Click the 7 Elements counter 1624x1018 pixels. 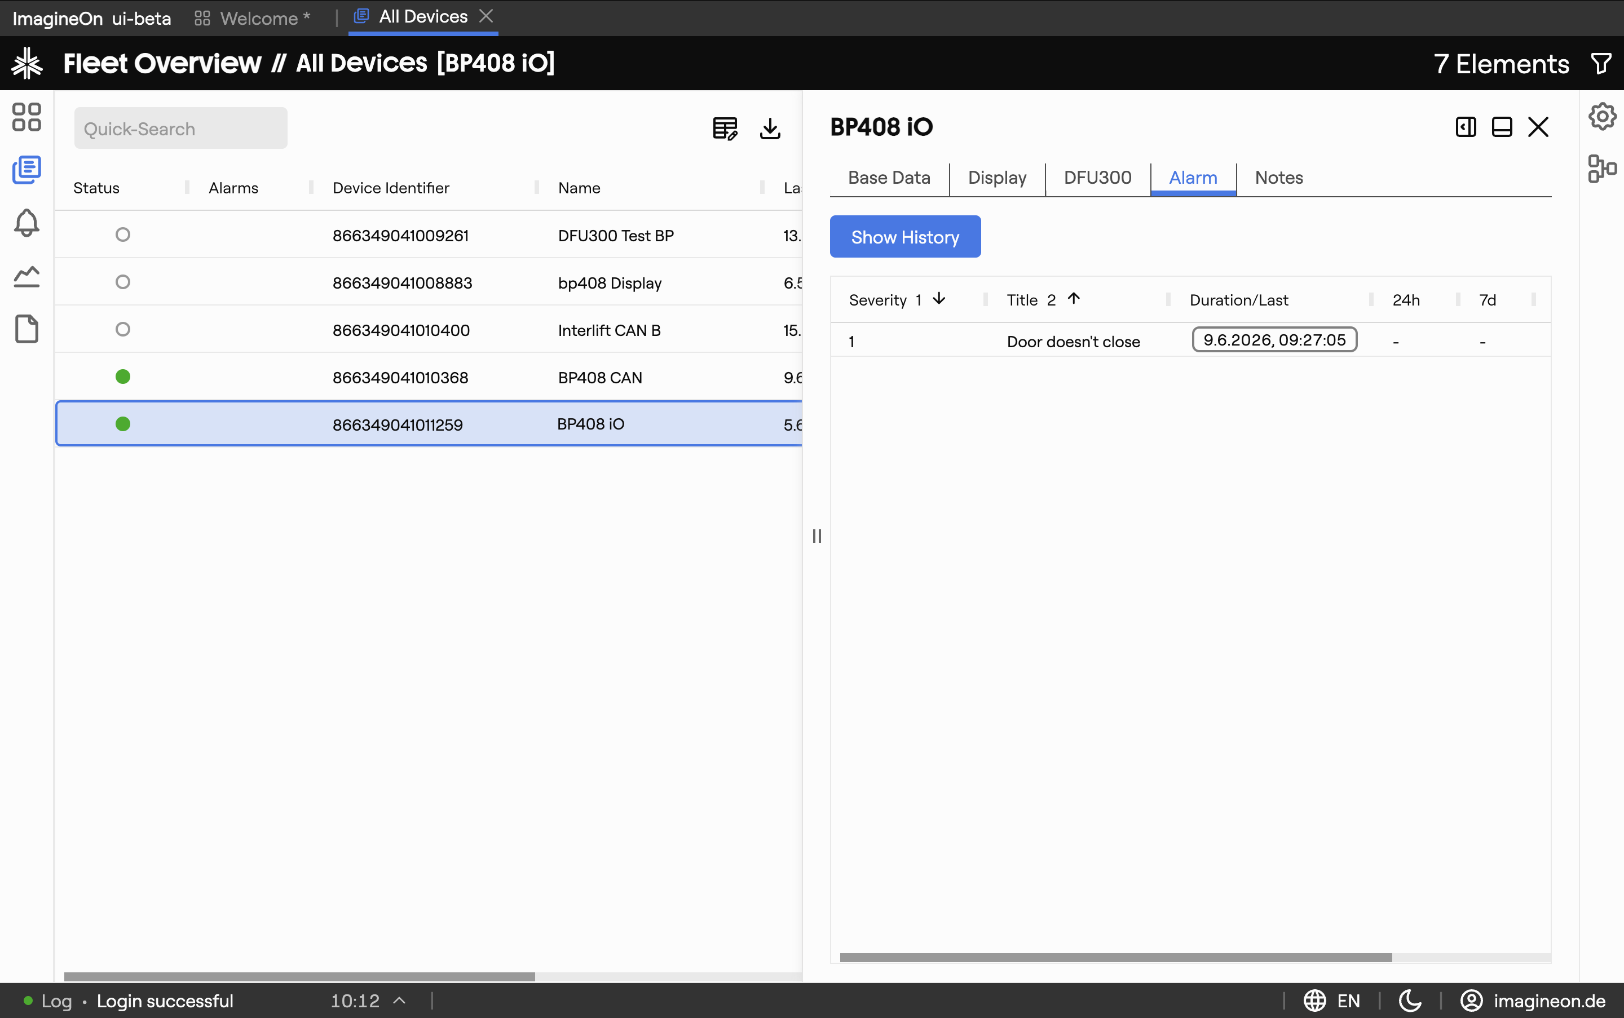(1502, 64)
